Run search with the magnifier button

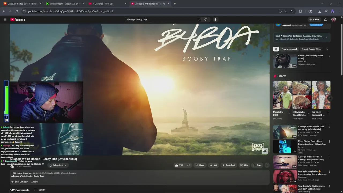coord(206,20)
